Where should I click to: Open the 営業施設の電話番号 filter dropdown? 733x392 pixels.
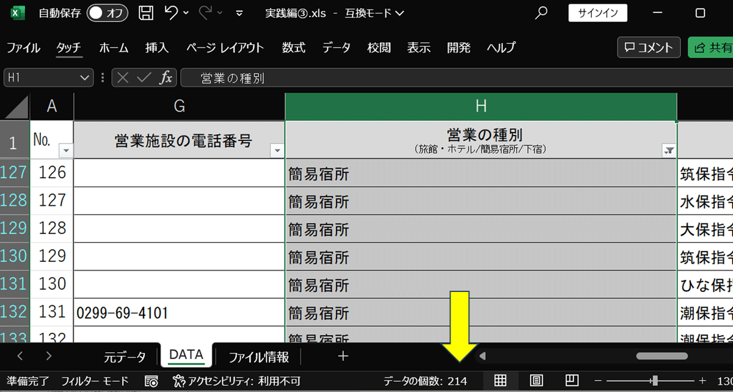(277, 151)
